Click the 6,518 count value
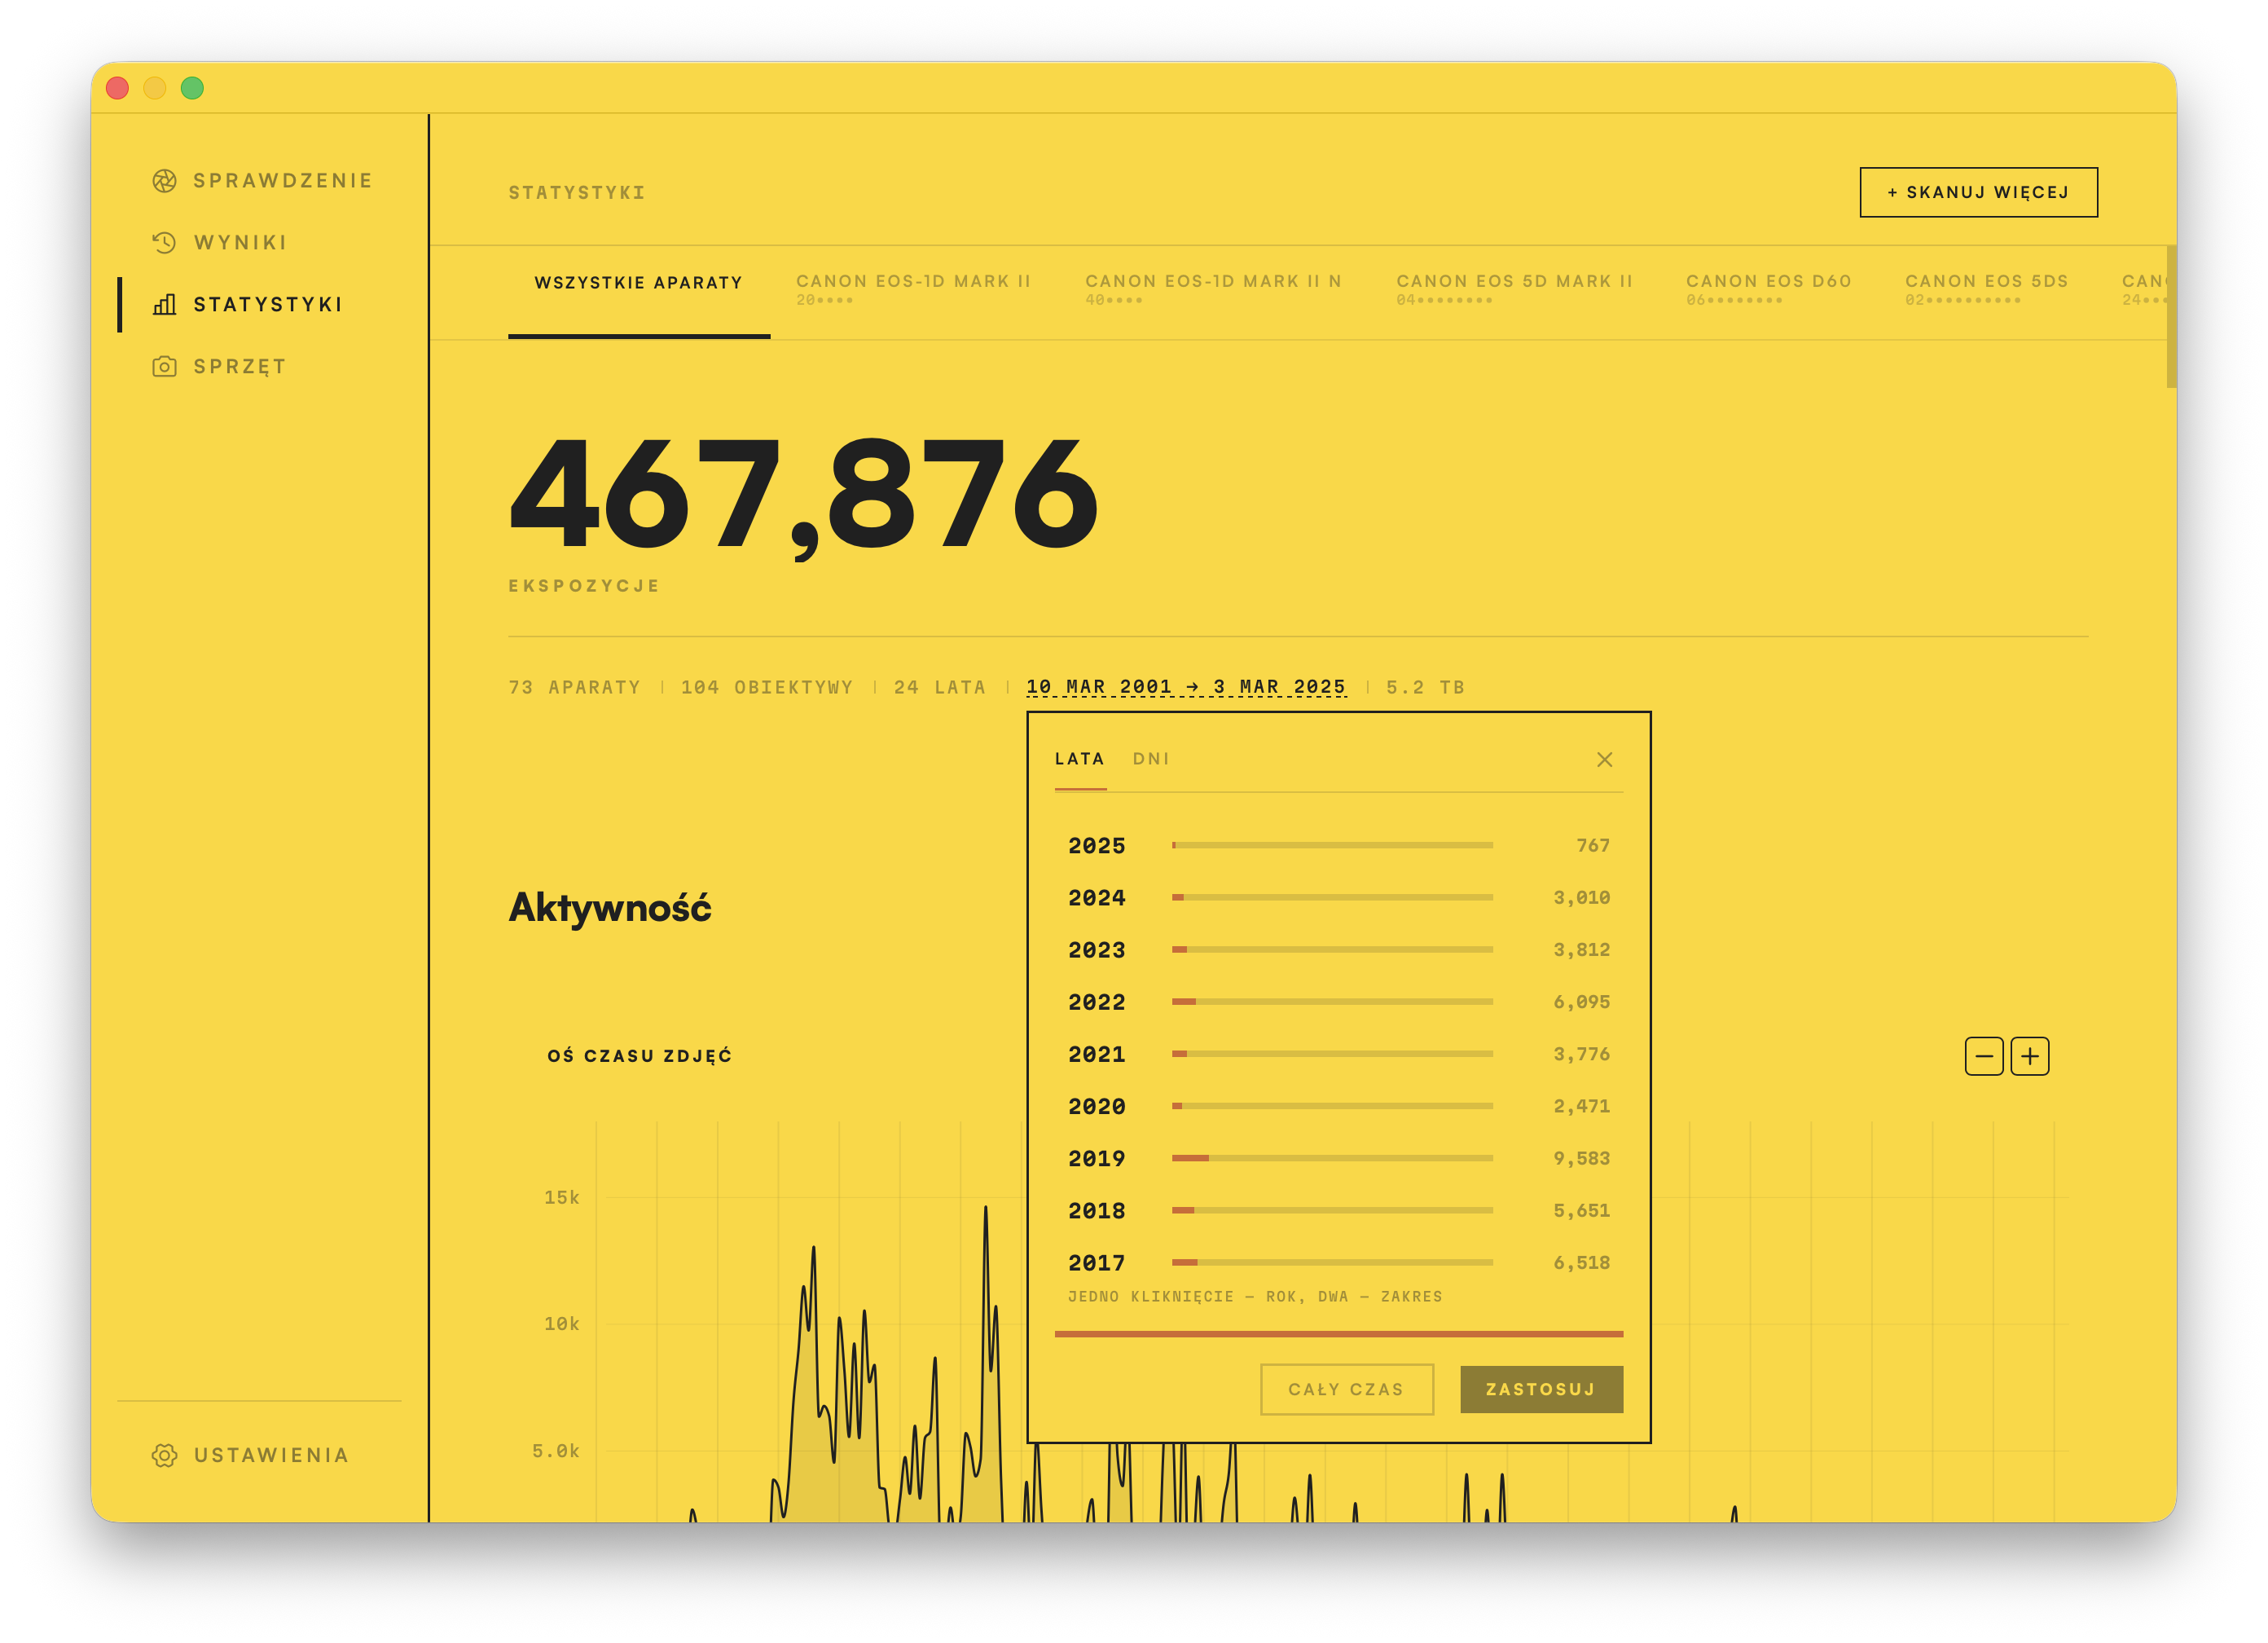 tap(1581, 1262)
